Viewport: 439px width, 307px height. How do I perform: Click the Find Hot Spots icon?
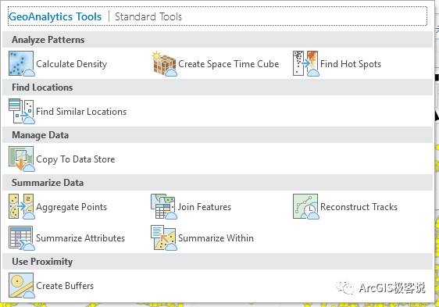click(x=306, y=63)
